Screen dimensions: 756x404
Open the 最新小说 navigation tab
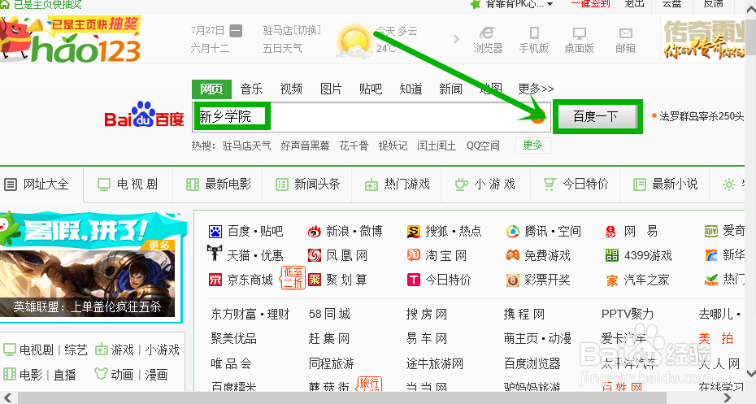tap(665, 185)
